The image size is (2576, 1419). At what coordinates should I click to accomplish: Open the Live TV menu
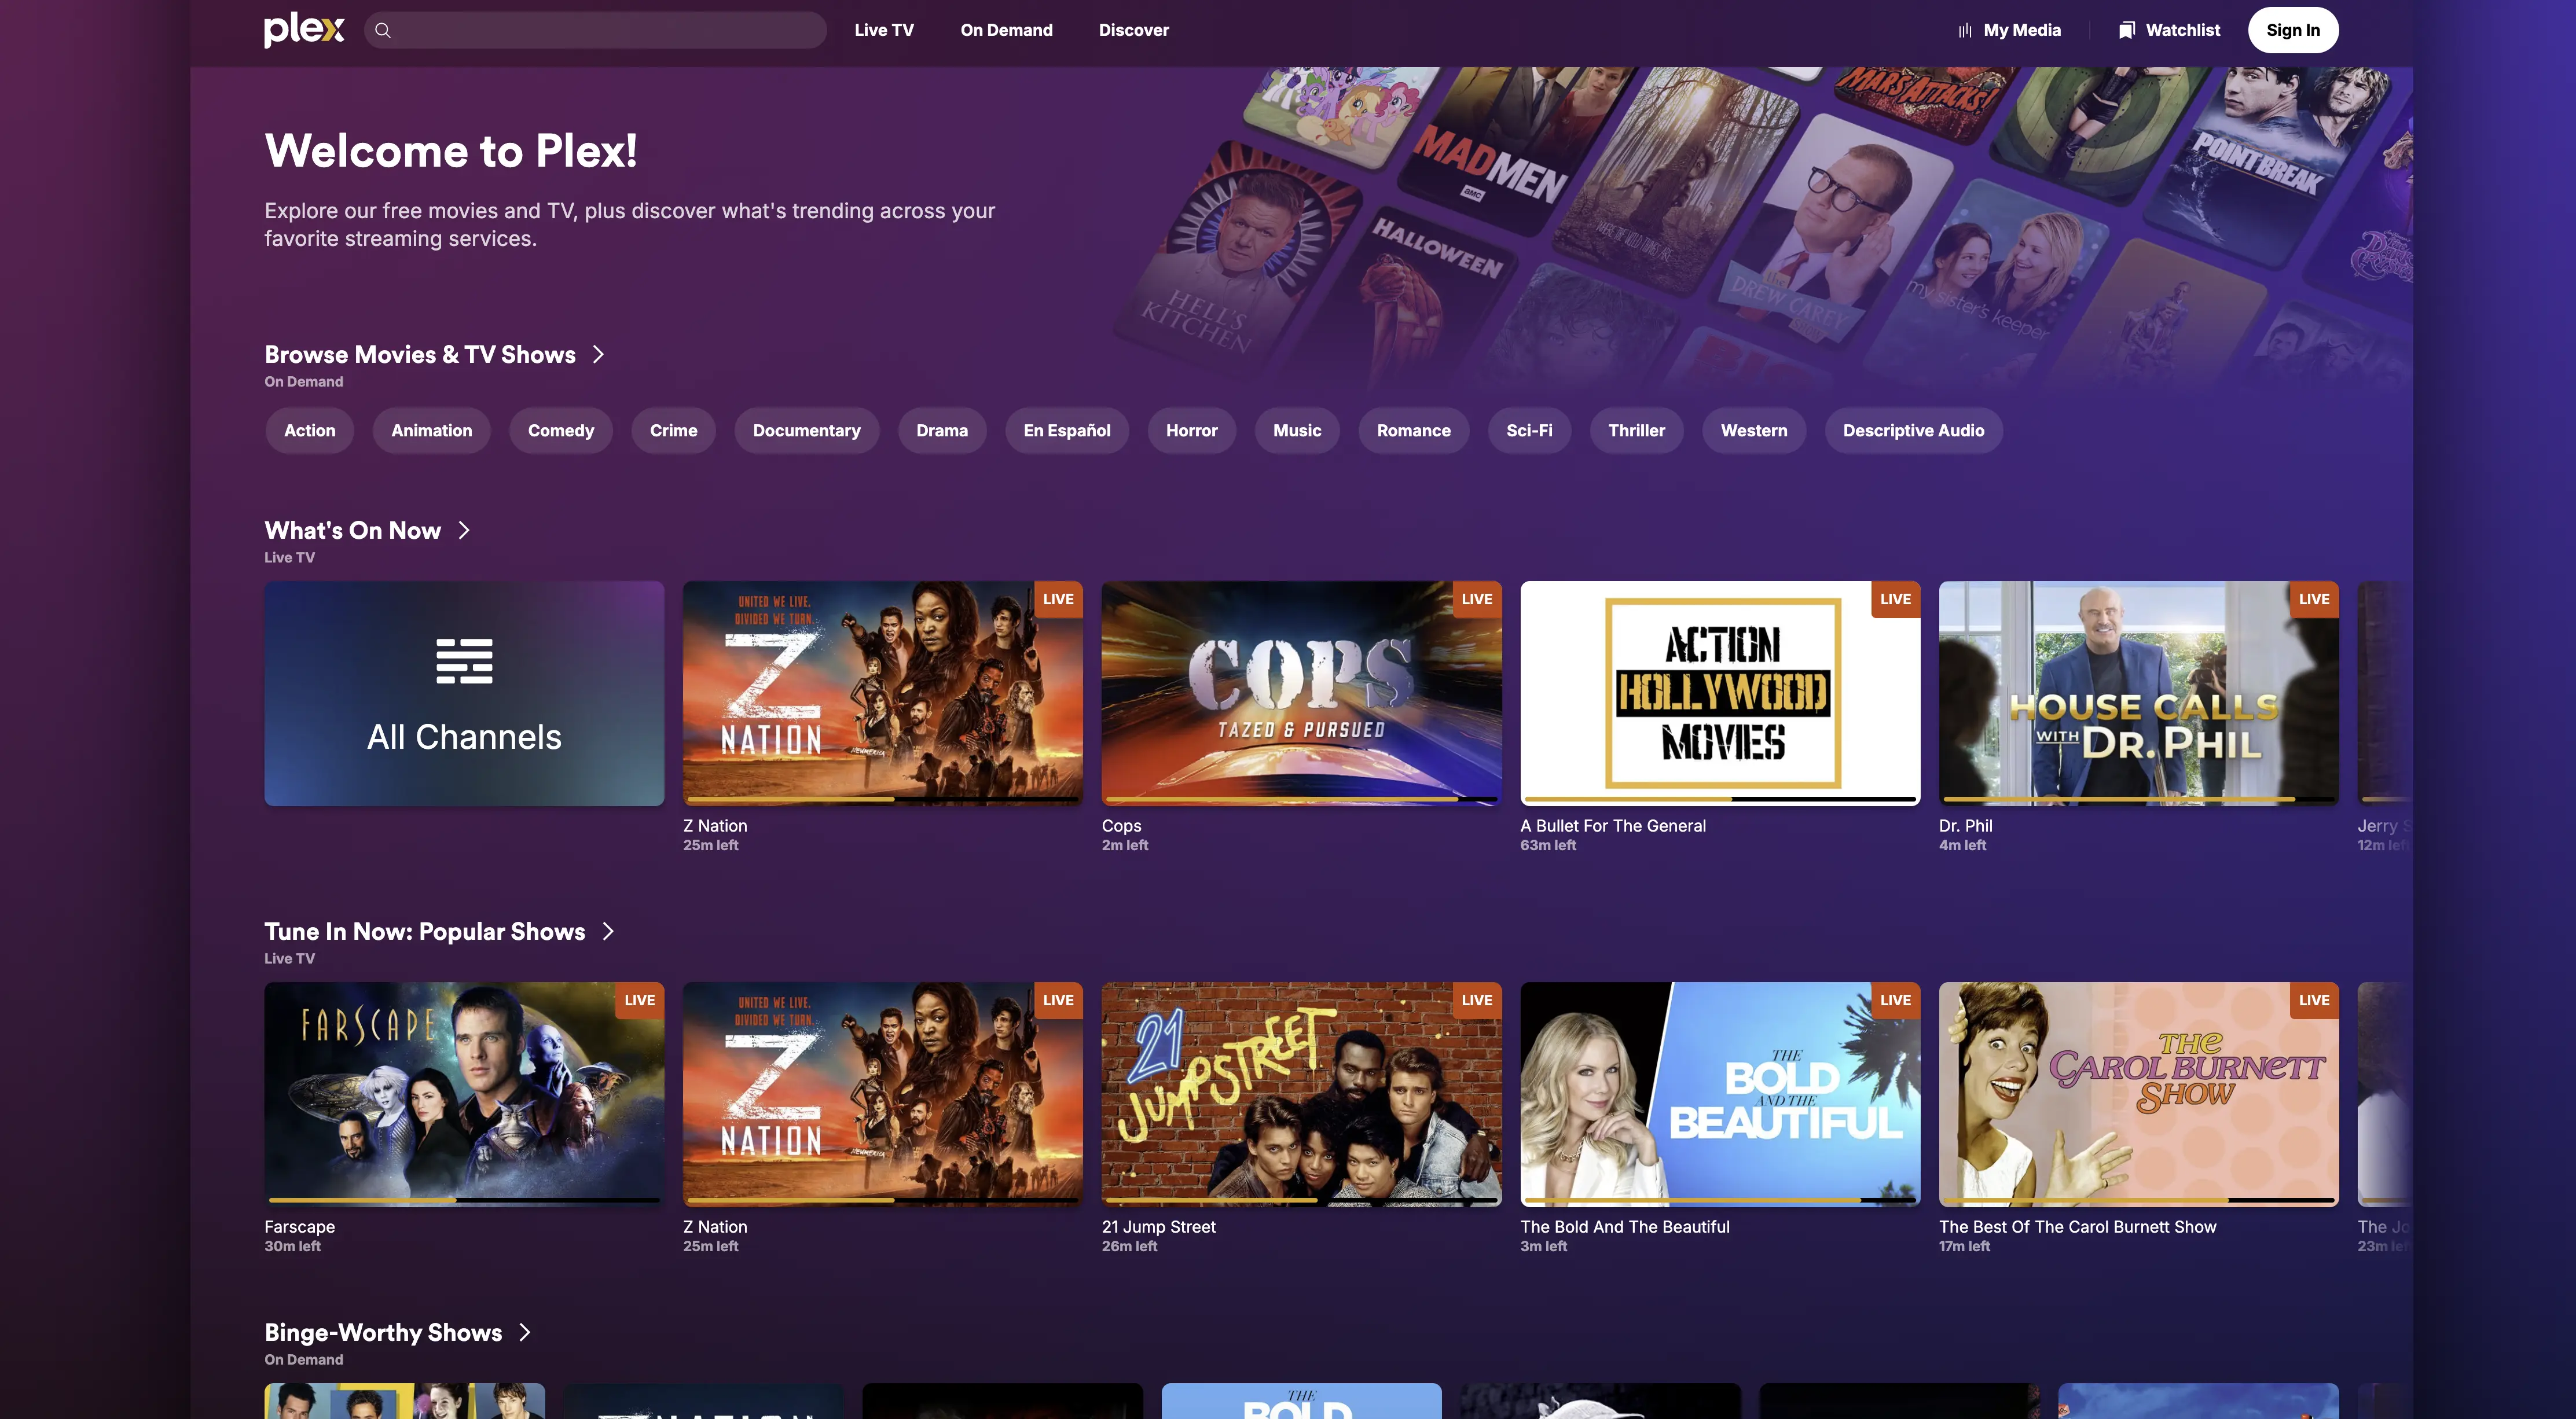coord(884,30)
